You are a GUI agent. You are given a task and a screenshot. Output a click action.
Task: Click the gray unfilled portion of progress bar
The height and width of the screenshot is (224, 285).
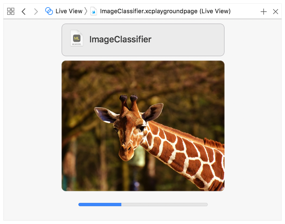pyautogui.click(x=164, y=204)
